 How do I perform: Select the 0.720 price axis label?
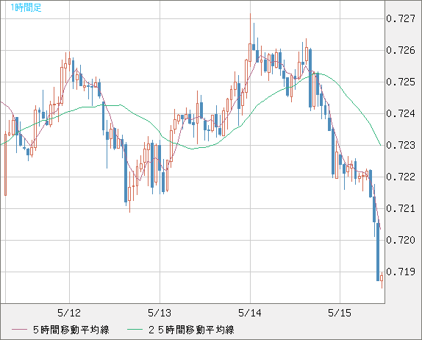tap(401, 240)
